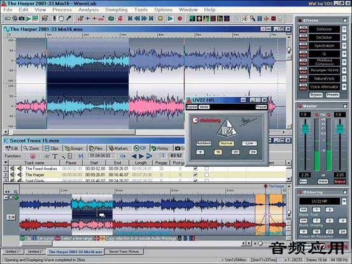
Task: Open the Process menu
Action: 62,10
